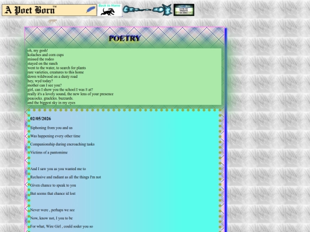
Task: Select "really it's a lovely sound" line
Action: point(71,94)
